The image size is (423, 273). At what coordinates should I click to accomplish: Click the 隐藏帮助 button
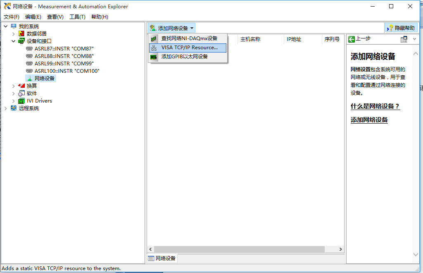click(401, 28)
